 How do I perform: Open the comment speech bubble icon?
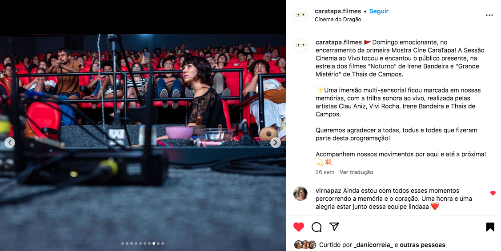[x=317, y=227]
